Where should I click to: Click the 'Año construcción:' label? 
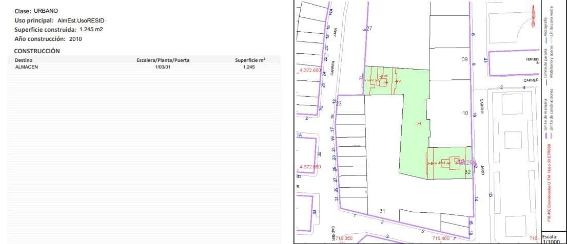(x=40, y=39)
